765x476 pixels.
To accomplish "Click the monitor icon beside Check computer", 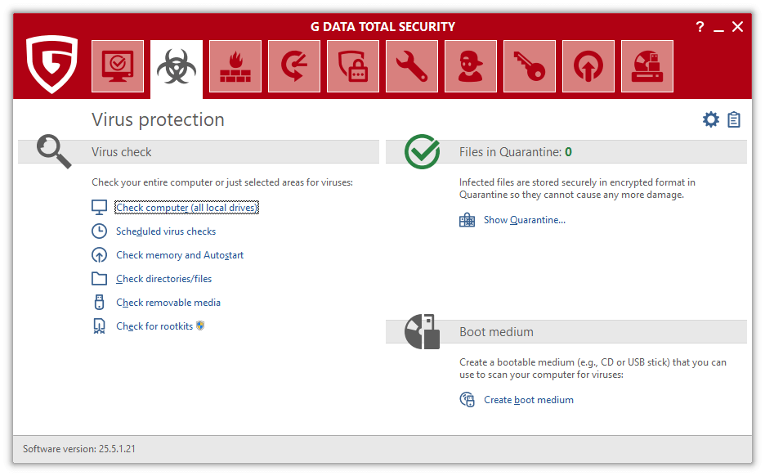I will 99,208.
